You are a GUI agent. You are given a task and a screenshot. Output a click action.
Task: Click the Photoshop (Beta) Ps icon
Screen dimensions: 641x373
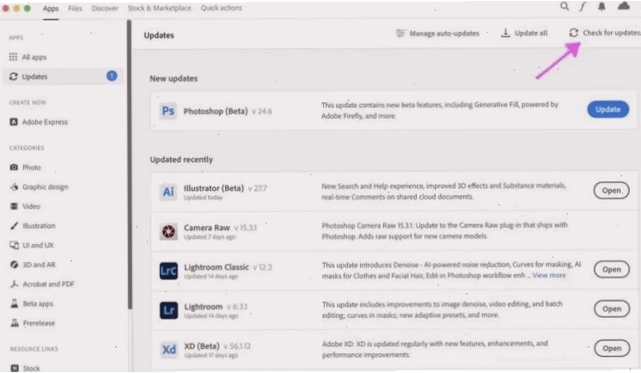tap(168, 111)
